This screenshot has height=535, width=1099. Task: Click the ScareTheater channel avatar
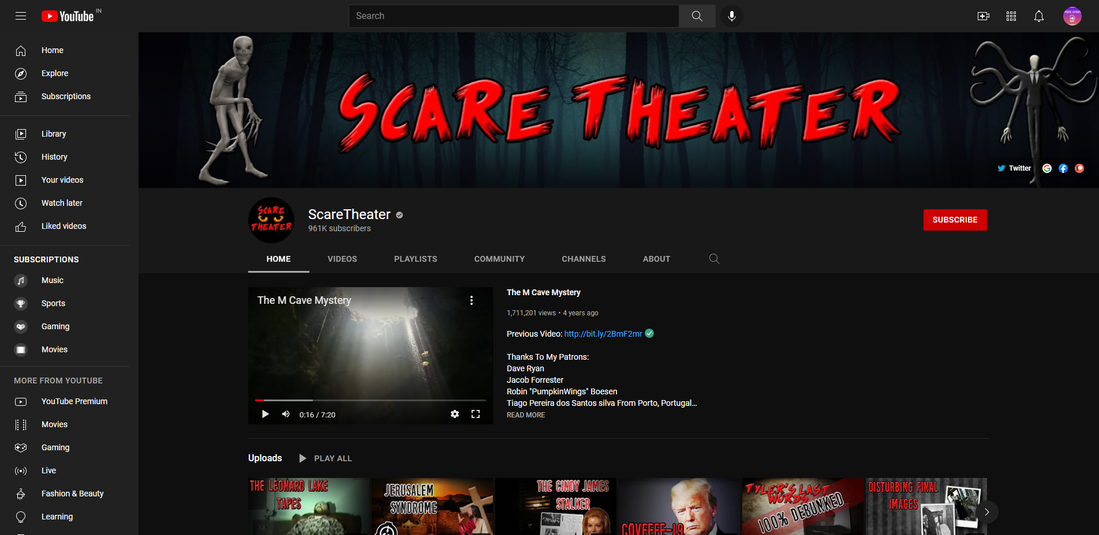(x=271, y=220)
